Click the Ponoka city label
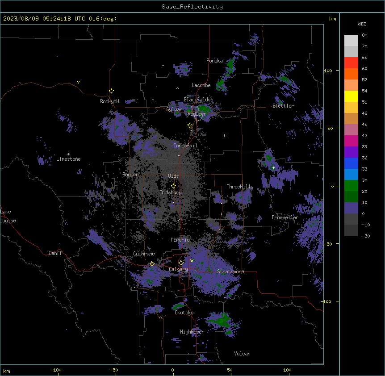Viewport: 385px width, 376px height. [214, 61]
